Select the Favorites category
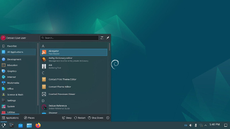This screenshot has width=230, height=129. [18, 46]
